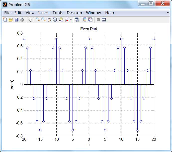Open the brush color dropdown arrow
The width and height of the screenshot is (172, 152).
[x=71, y=20]
